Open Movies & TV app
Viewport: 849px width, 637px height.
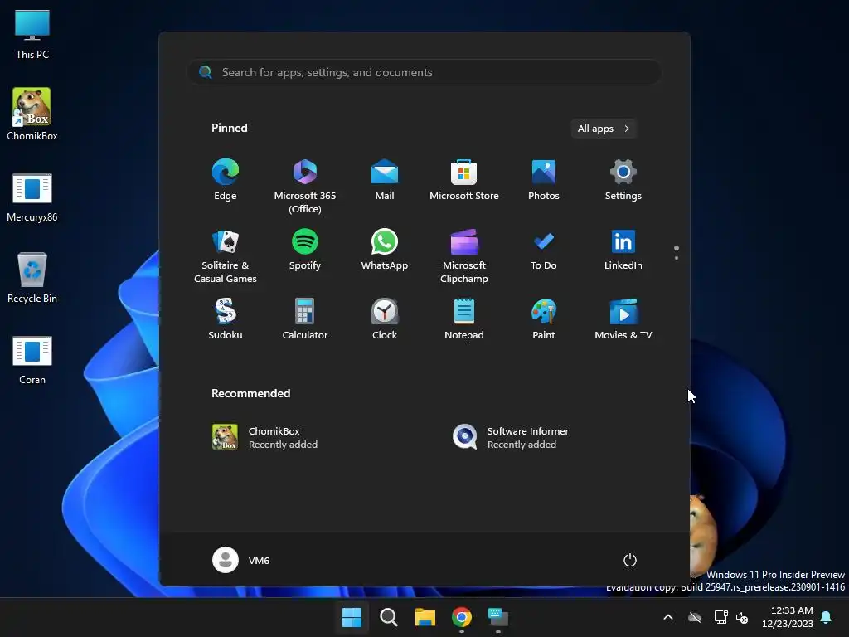click(x=623, y=319)
